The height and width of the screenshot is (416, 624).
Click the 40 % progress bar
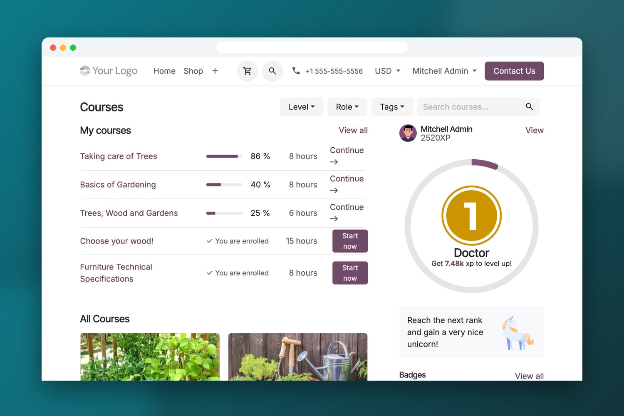click(224, 185)
